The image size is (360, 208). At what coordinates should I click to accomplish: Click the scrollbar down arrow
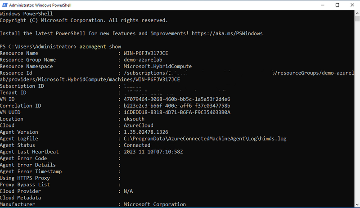(357, 204)
